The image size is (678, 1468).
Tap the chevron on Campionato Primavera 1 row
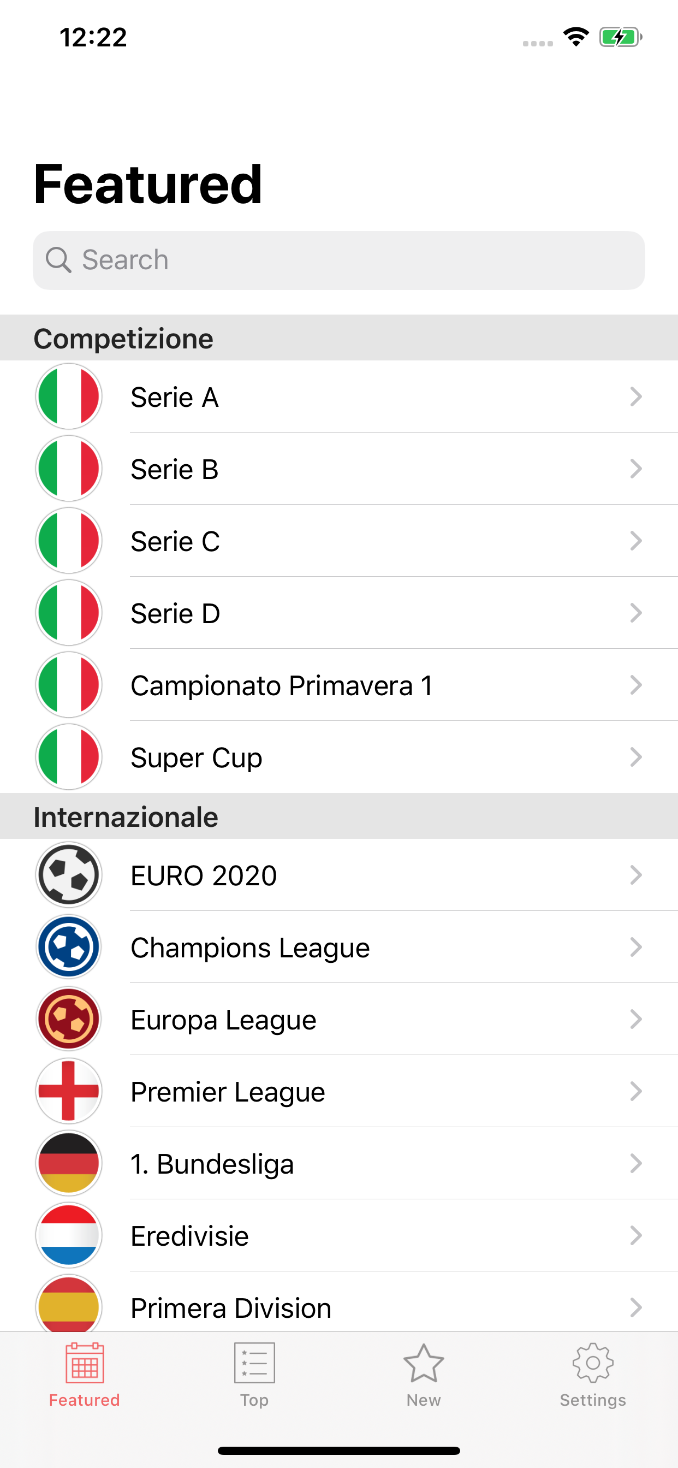[636, 685]
